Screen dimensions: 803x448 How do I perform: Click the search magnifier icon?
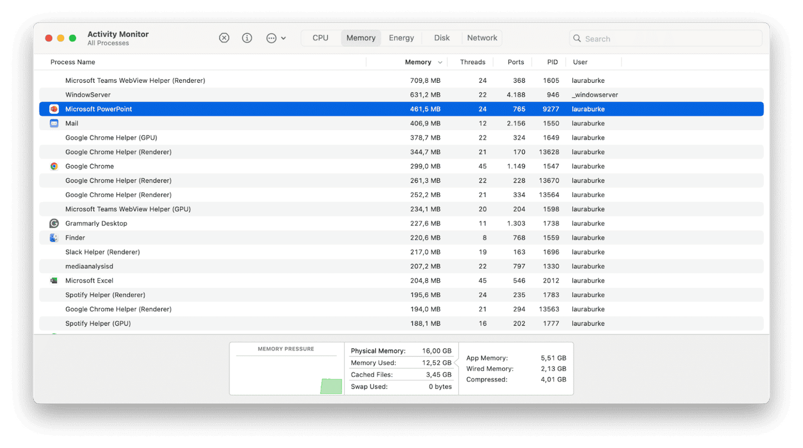pyautogui.click(x=576, y=38)
